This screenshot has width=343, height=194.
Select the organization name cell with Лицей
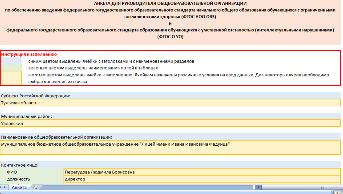point(170,147)
